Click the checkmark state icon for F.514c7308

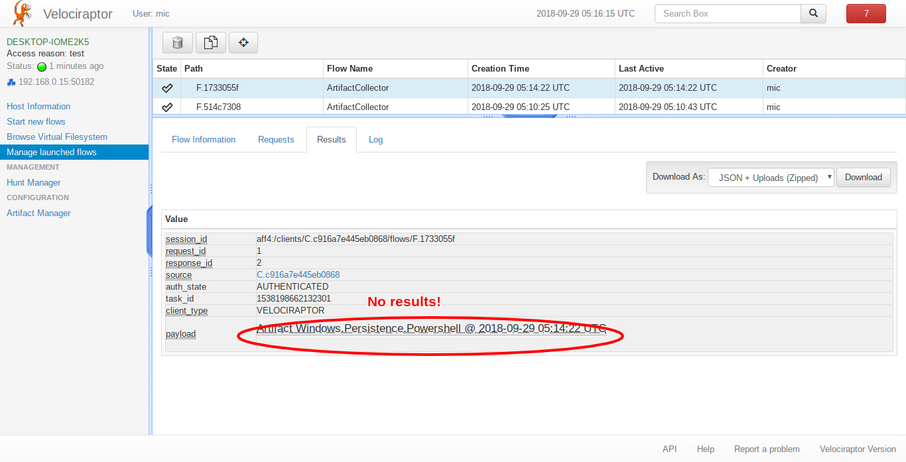167,107
